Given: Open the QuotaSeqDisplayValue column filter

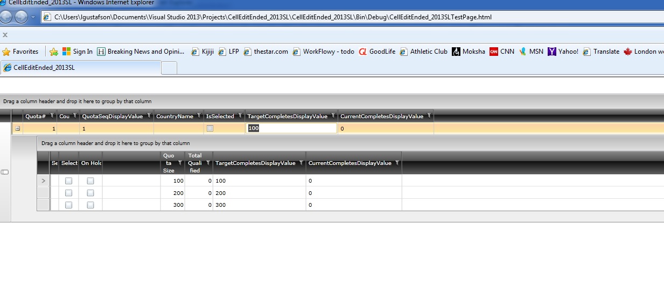Looking at the screenshot, I should [149, 115].
